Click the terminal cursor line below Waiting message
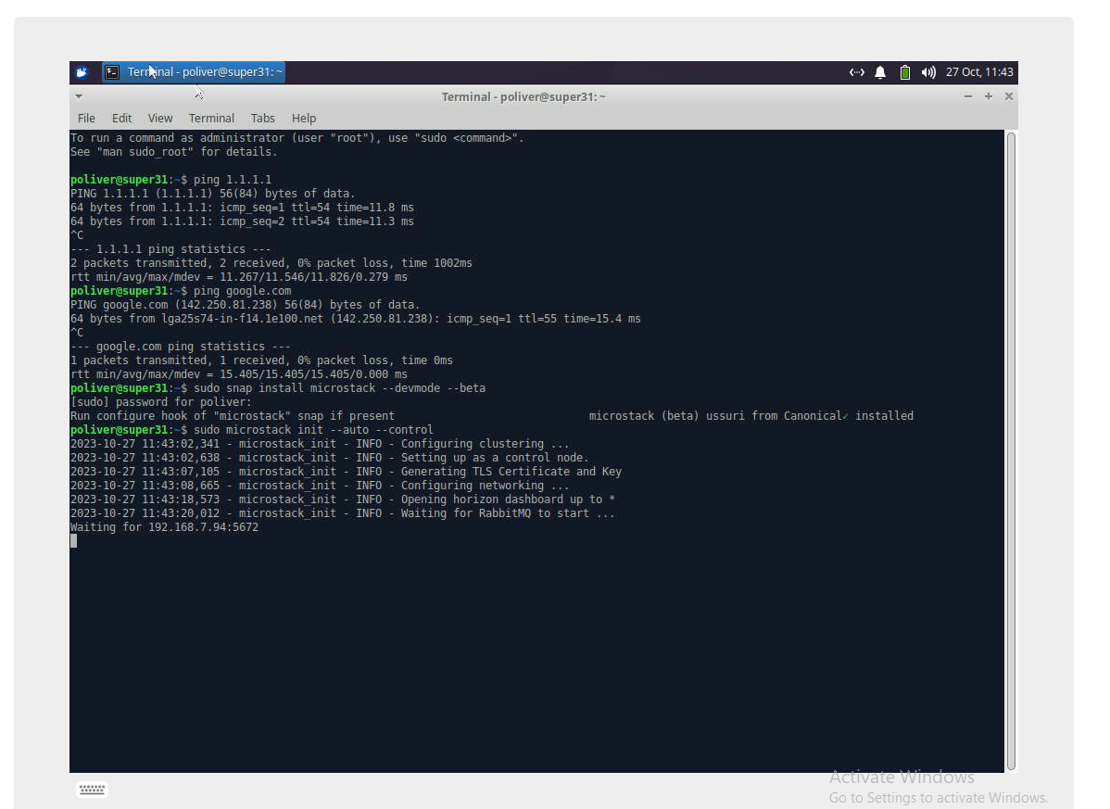 click(74, 541)
